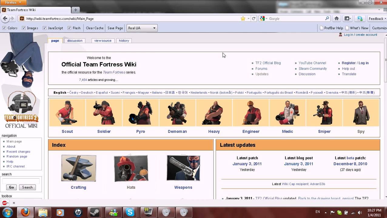Select the Medic class portrait
The height and width of the screenshot is (218, 387).
[288, 113]
